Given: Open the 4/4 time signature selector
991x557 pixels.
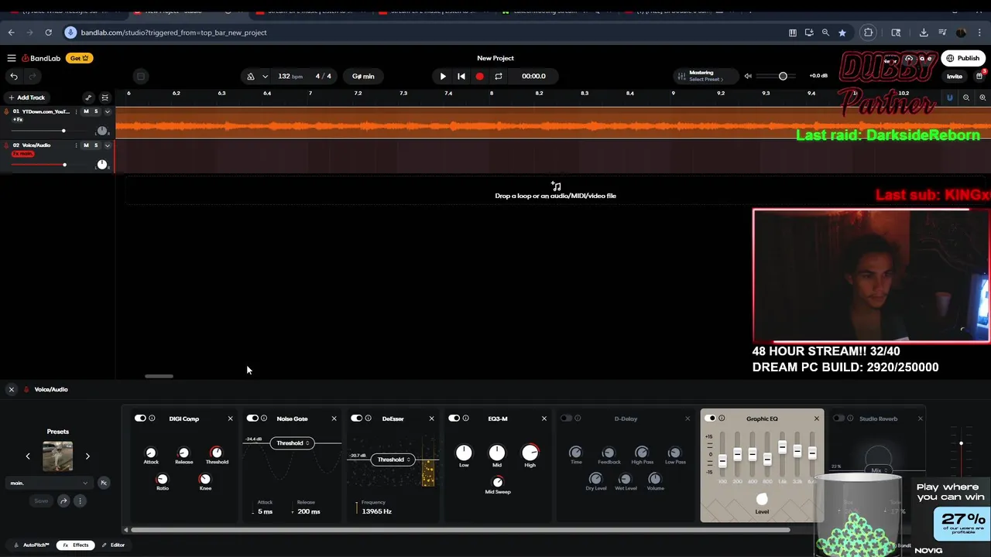Looking at the screenshot, I should (324, 76).
